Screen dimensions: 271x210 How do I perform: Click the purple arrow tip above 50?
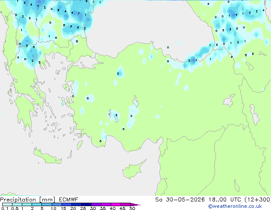[135, 204]
